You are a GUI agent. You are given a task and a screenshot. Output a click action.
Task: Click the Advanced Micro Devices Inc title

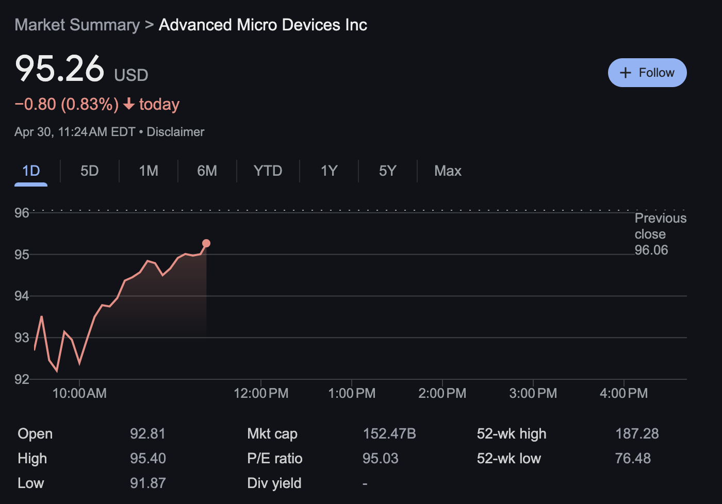263,25
